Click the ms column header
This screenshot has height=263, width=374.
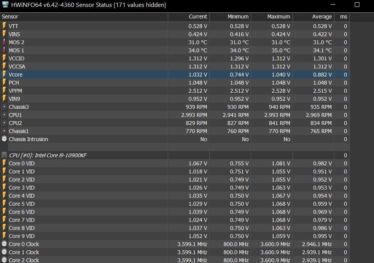click(x=342, y=17)
